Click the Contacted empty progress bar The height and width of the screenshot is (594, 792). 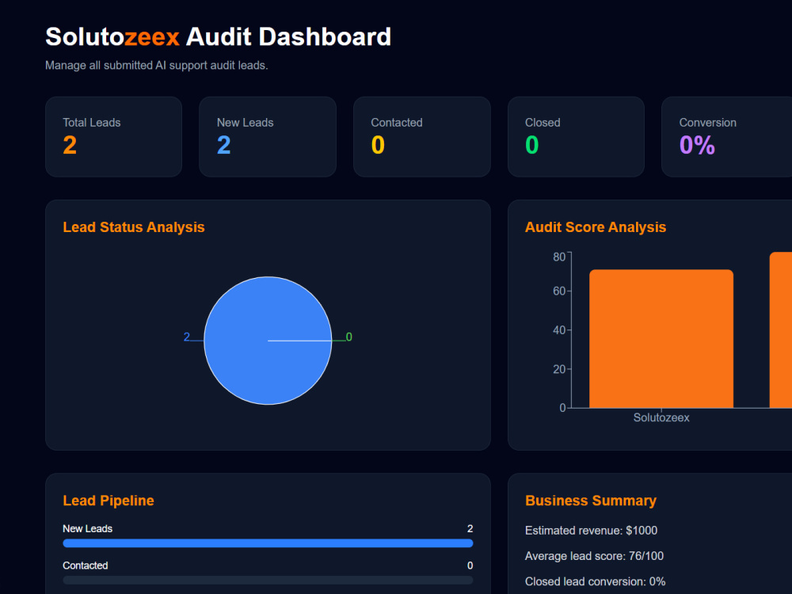click(x=268, y=580)
